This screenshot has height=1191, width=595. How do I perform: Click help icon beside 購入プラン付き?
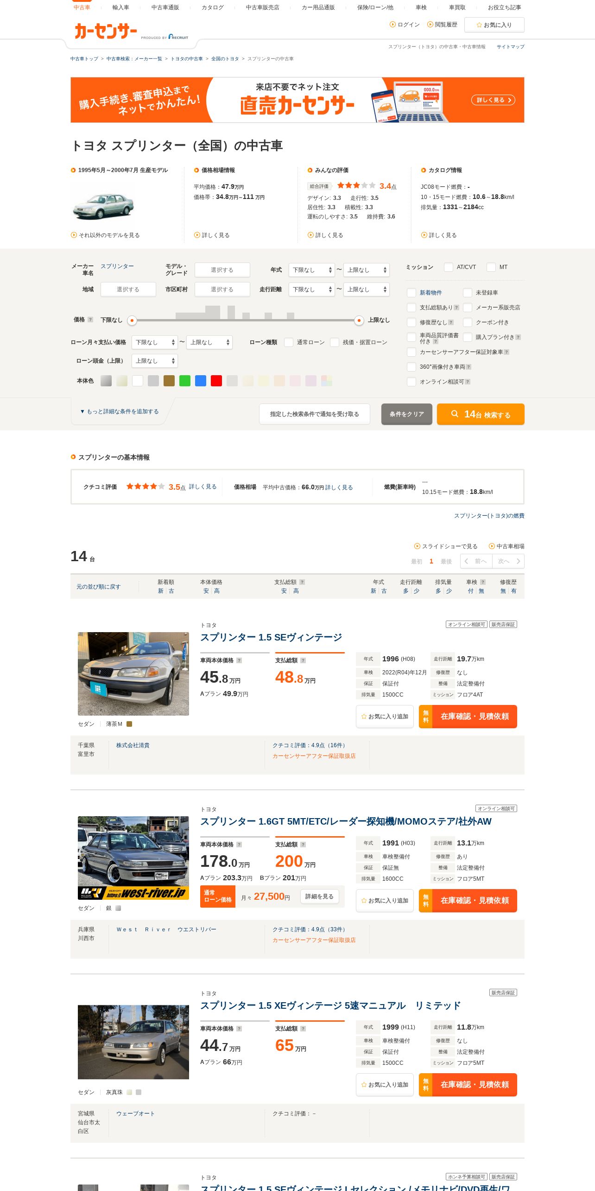pyautogui.click(x=518, y=337)
